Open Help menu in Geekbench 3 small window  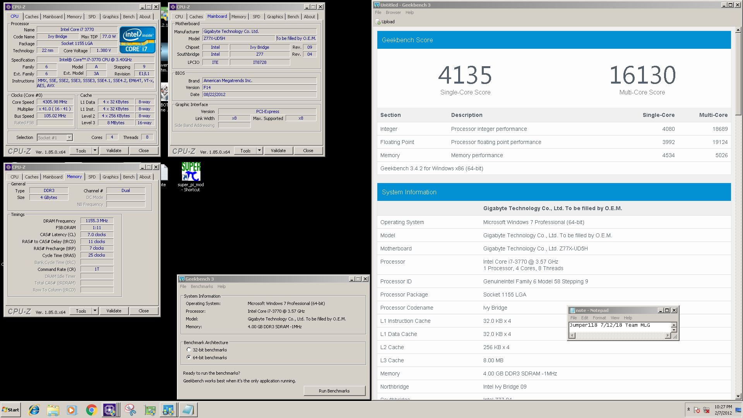pyautogui.click(x=221, y=287)
